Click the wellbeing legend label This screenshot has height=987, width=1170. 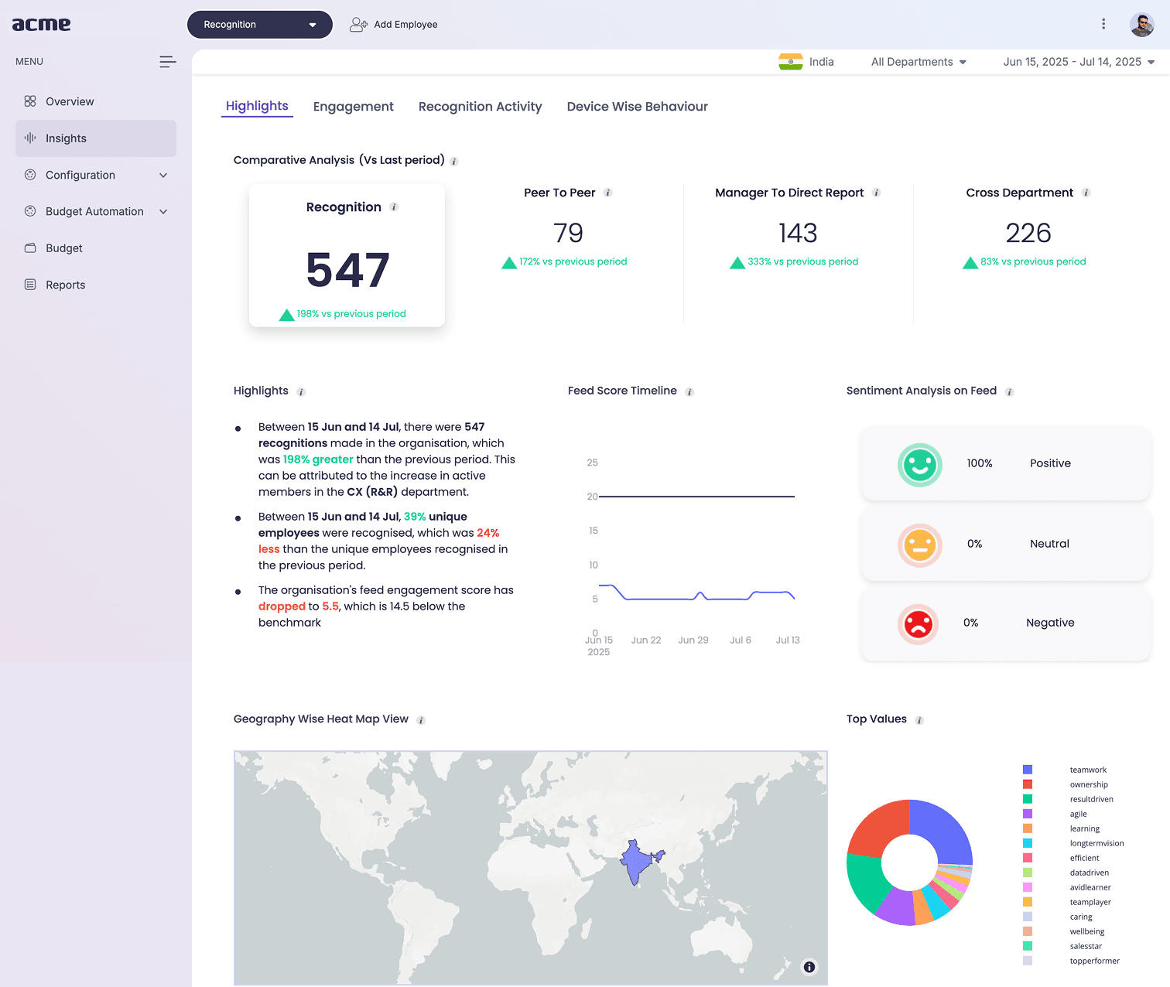(1086, 931)
